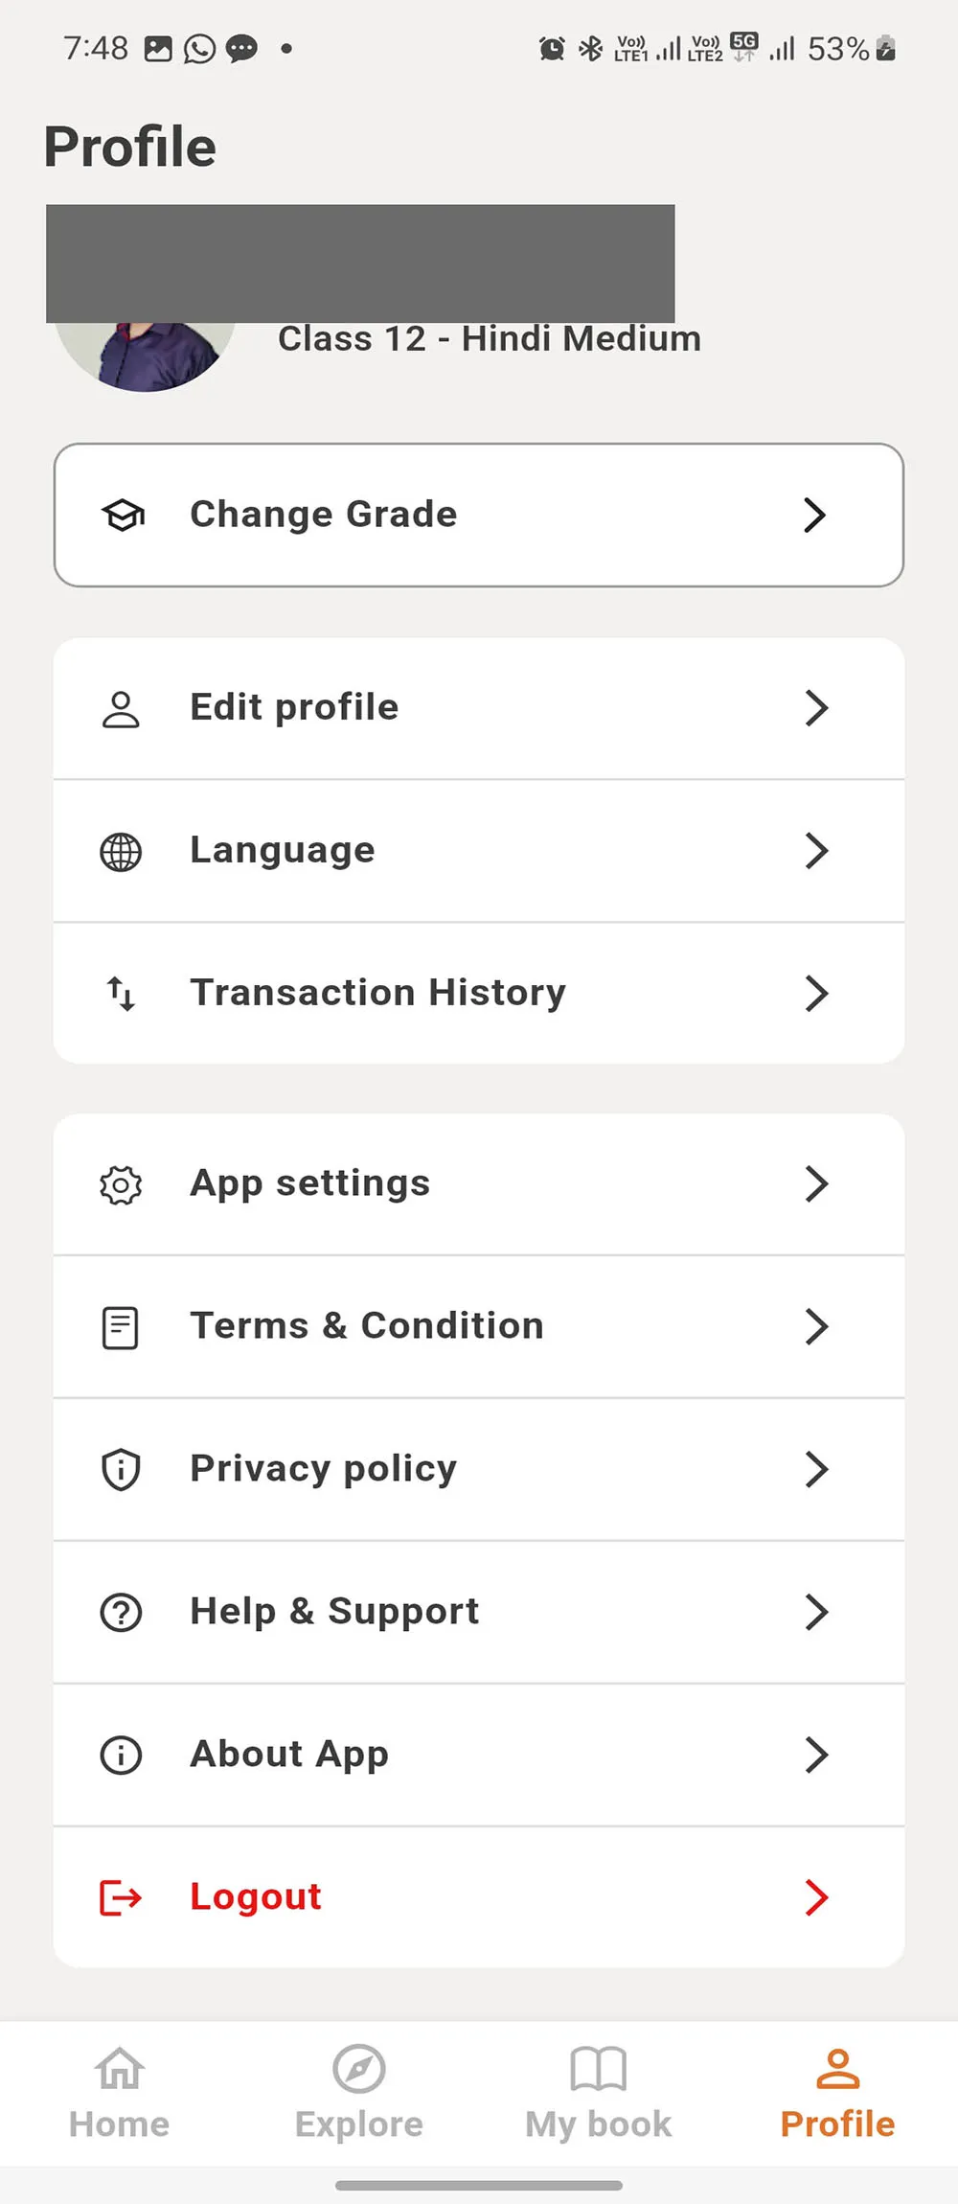
Task: Tap the globe icon beside Language
Action: [x=121, y=852]
